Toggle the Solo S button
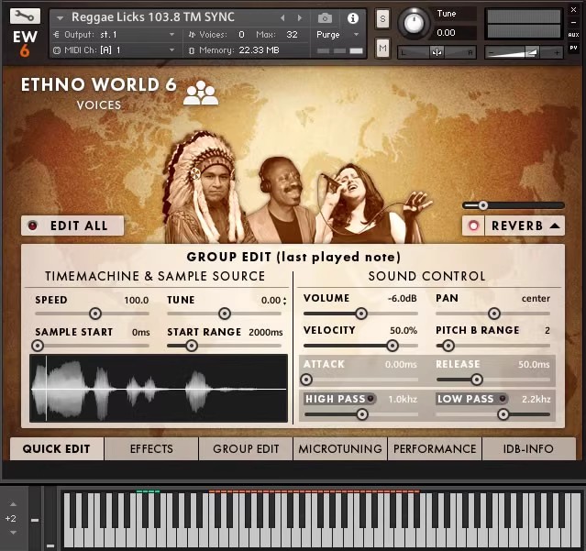Viewport: 586px width, 551px height. 382,18
